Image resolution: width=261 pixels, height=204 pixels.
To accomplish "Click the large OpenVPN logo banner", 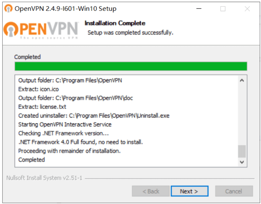I will (41, 30).
